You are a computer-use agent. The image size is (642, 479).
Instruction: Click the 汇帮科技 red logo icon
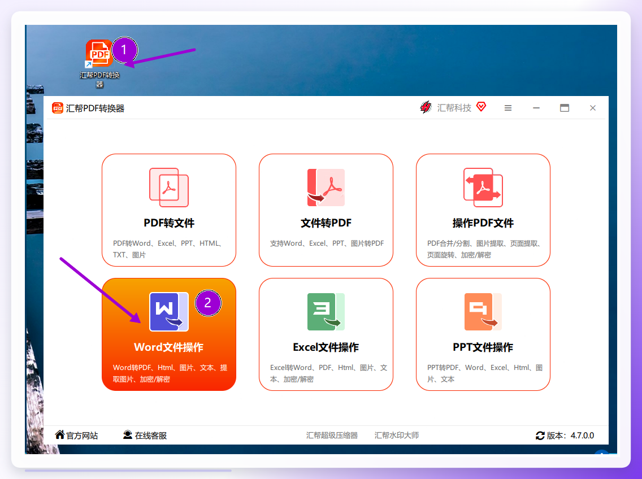point(426,107)
